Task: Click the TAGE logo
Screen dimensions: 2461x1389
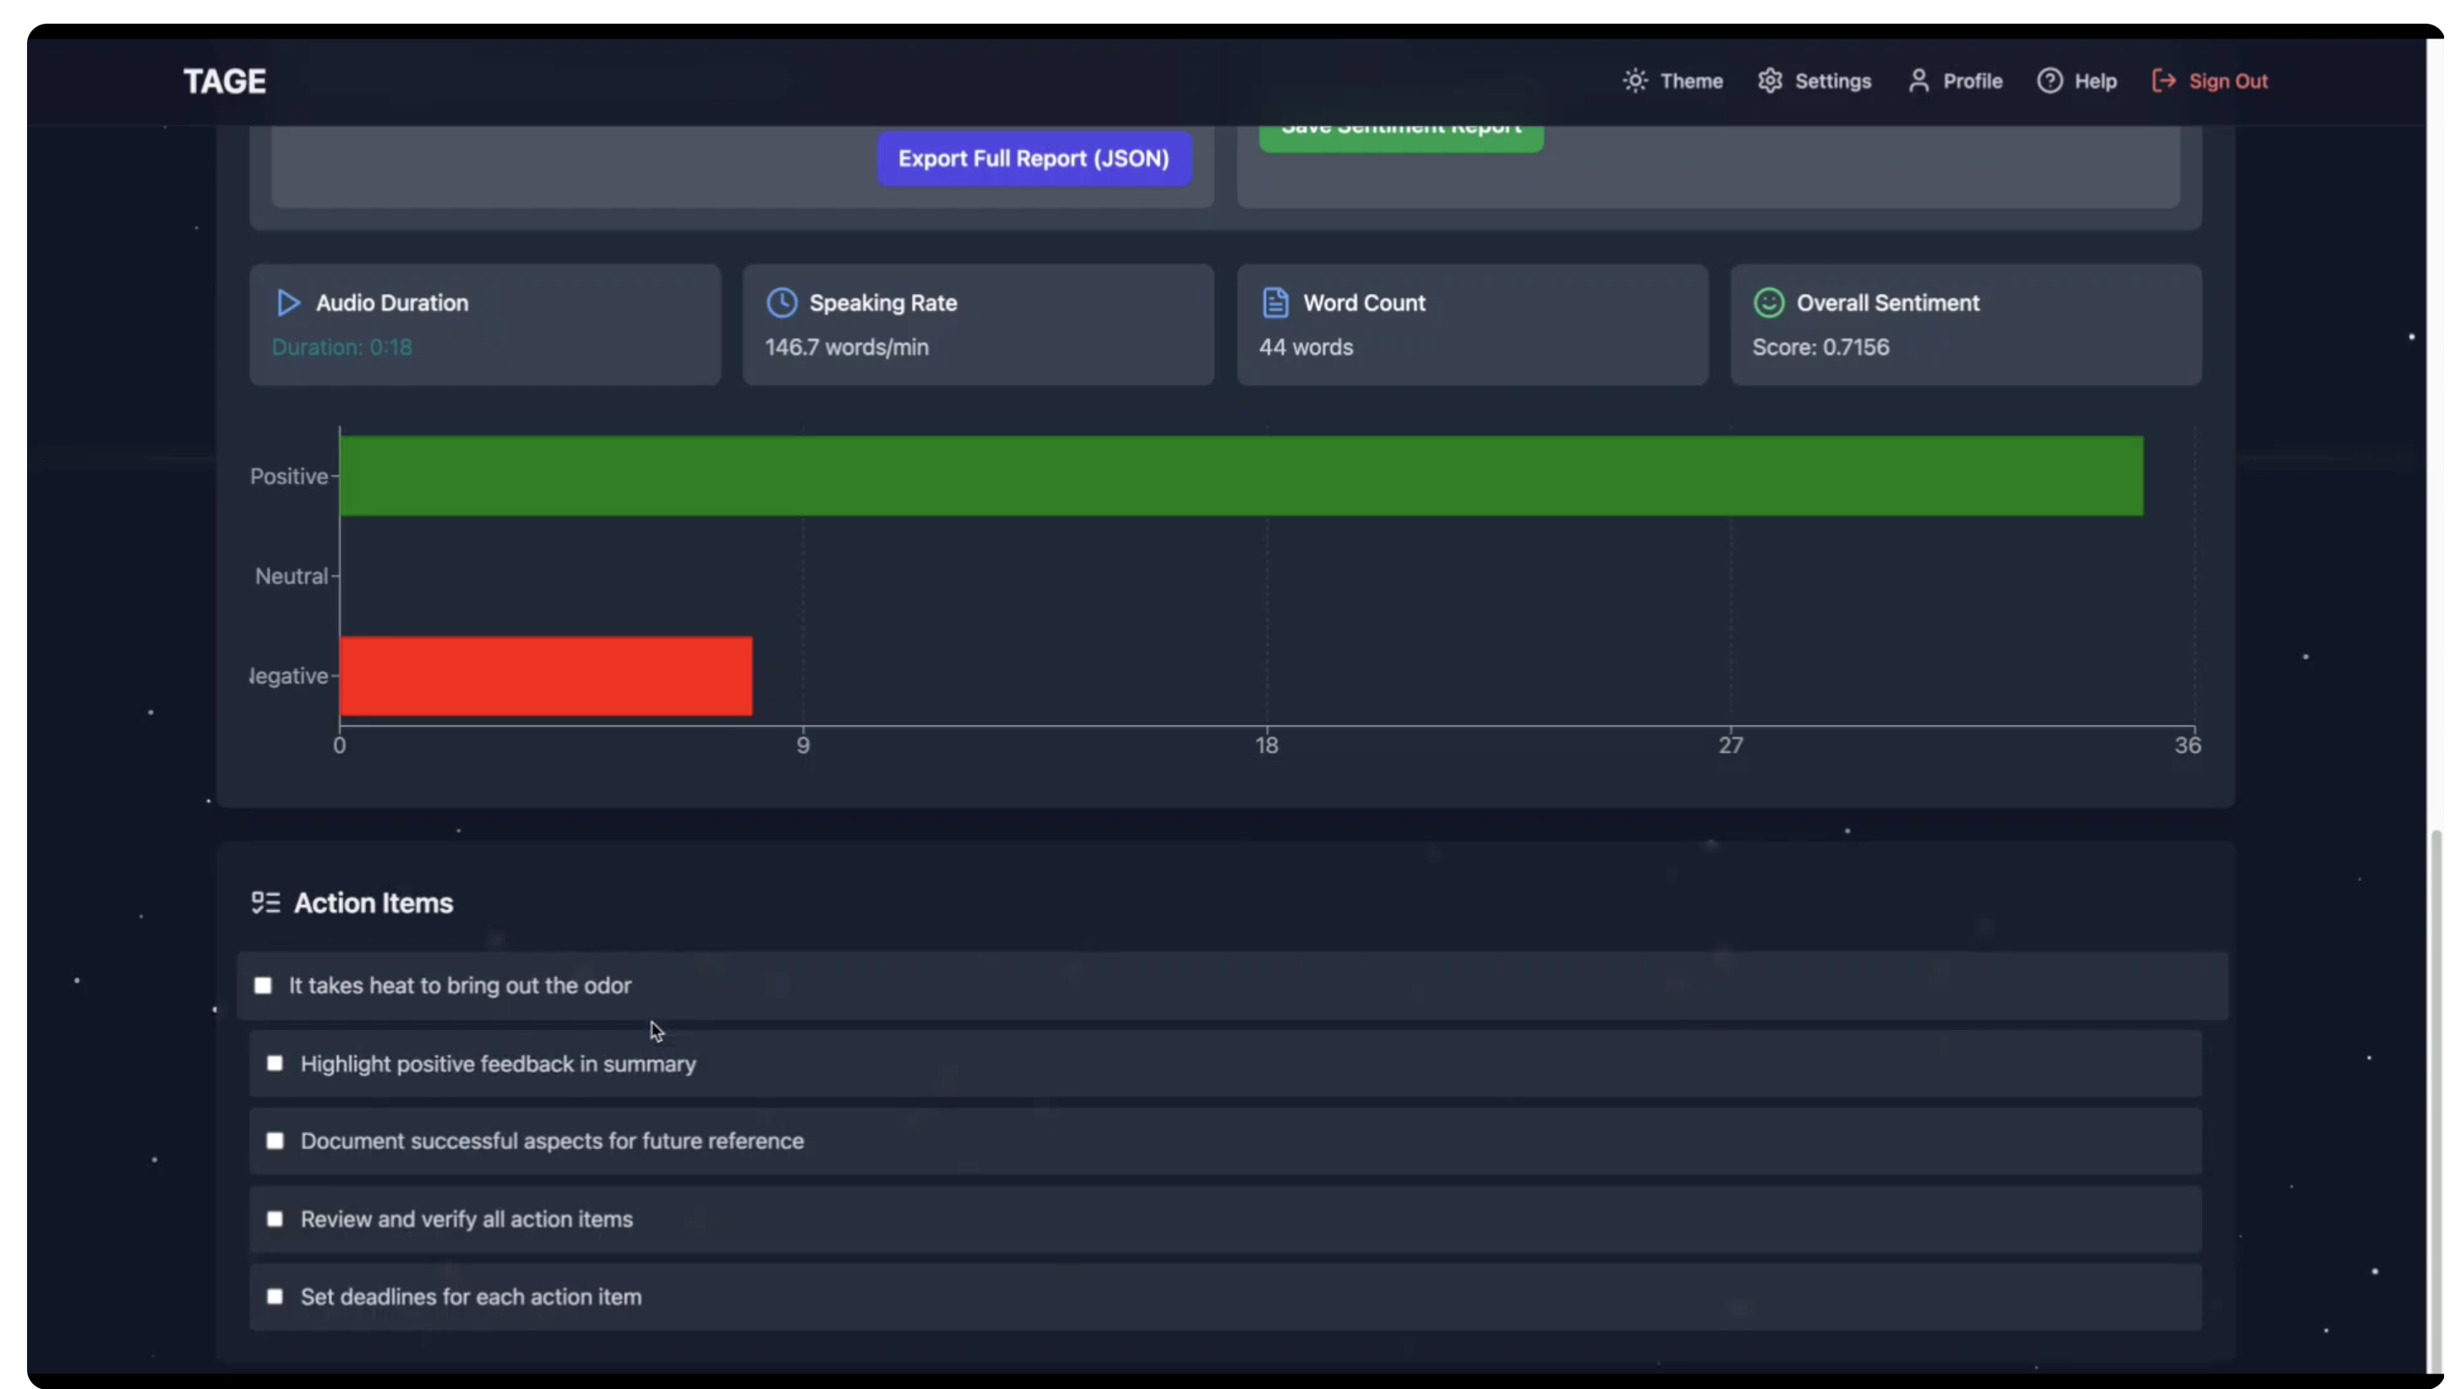Action: [x=225, y=81]
